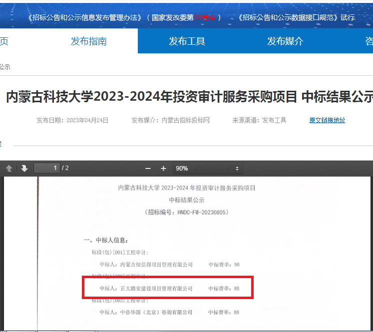Click the 一、中标人信息 heading in PDF
This screenshot has height=332, width=373.
point(106,240)
